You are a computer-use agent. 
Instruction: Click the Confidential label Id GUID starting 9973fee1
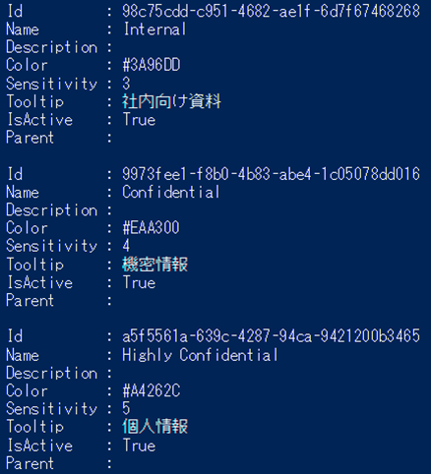coord(271,174)
